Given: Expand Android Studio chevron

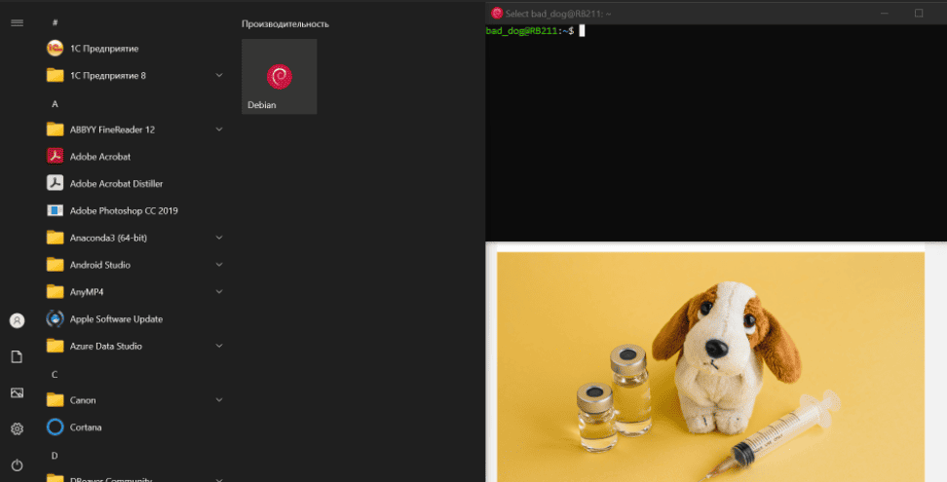Looking at the screenshot, I should tap(219, 265).
